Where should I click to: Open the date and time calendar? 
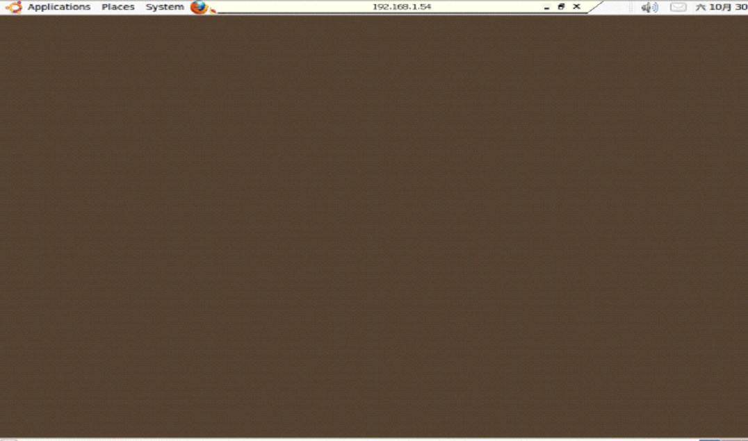tap(722, 7)
